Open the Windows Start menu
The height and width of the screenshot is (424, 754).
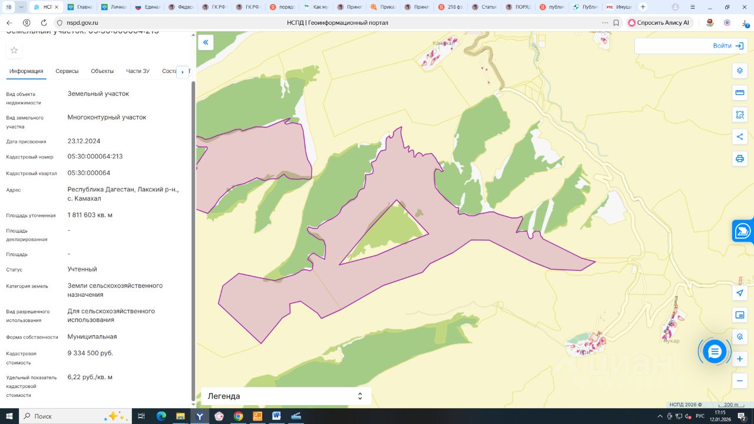pyautogui.click(x=9, y=416)
